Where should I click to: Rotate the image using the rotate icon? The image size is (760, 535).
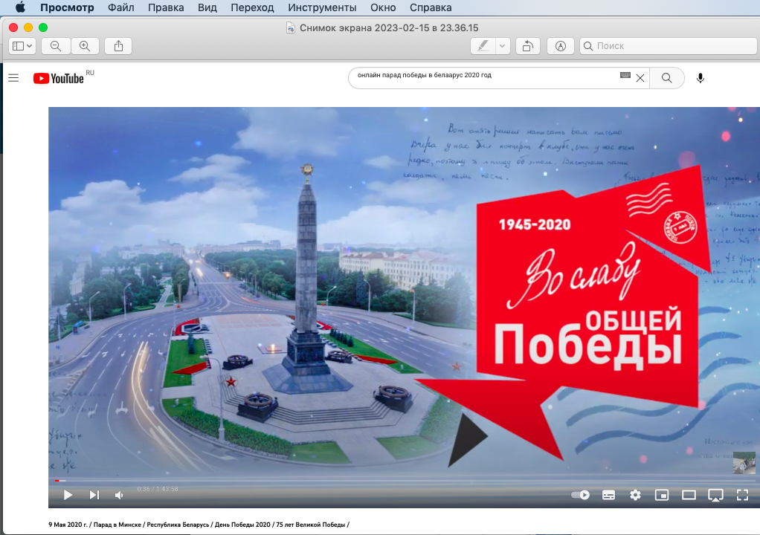[x=527, y=46]
